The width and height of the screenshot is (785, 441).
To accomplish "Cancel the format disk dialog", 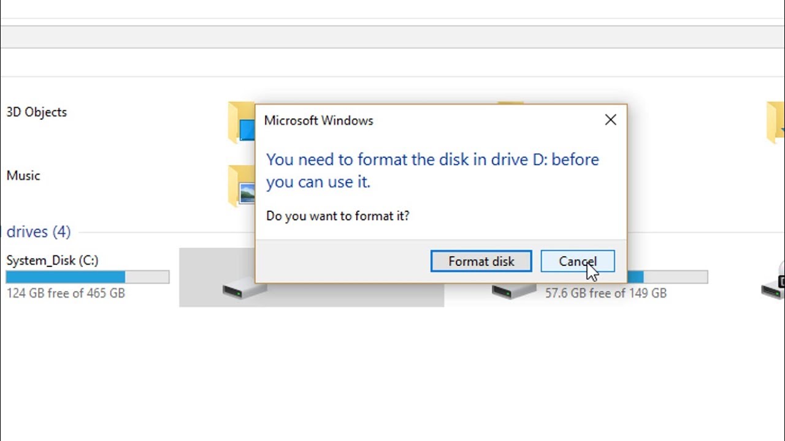I will (x=577, y=262).
